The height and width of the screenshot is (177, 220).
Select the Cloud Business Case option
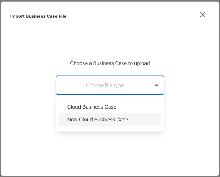point(92,107)
